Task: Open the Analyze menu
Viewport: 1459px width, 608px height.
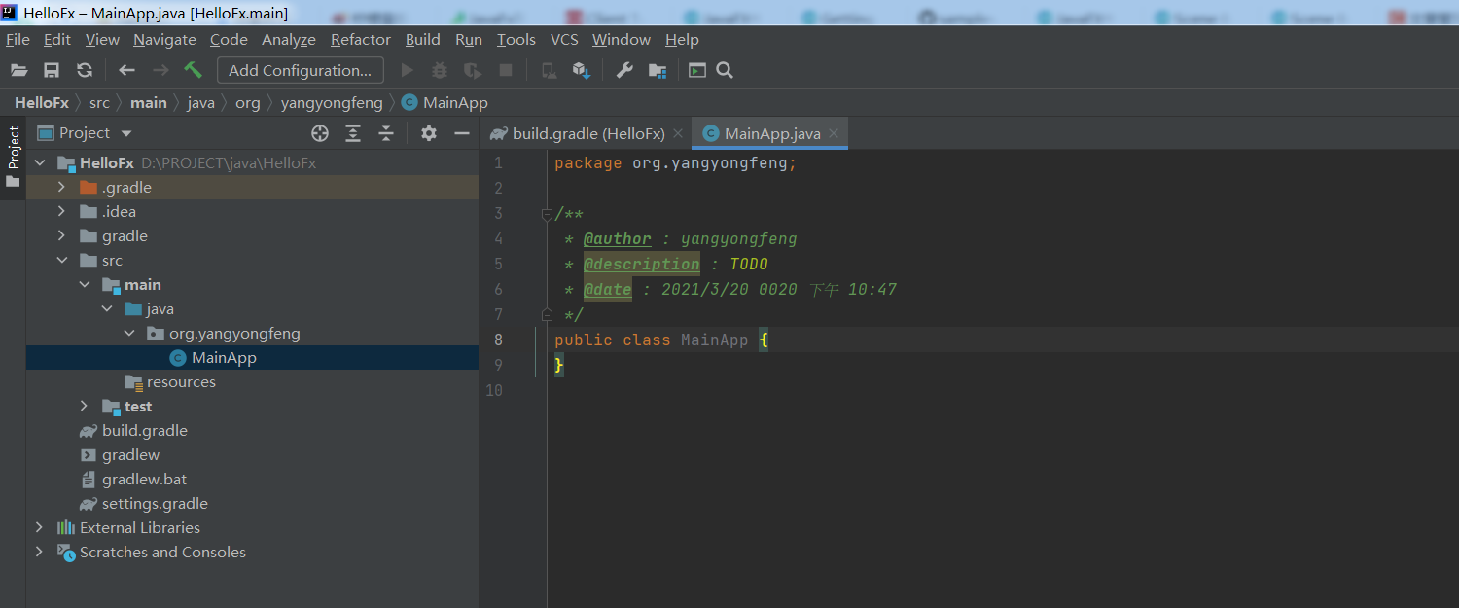Action: click(x=289, y=39)
